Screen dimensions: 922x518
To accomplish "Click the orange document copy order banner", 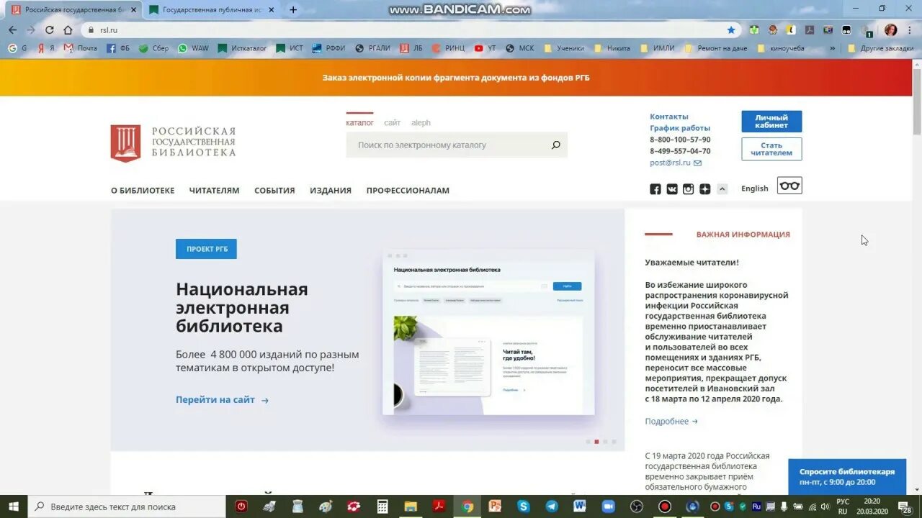I will (x=456, y=78).
